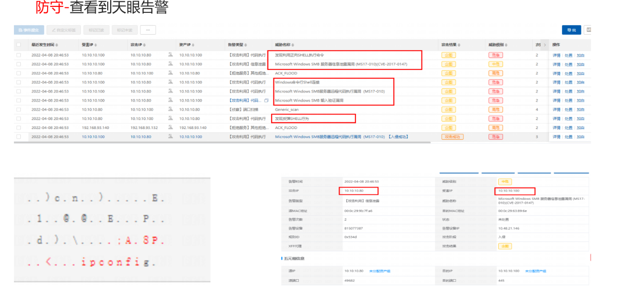Screen dimensions: 619x297
Task: Open the column settings icon next to 导出
Action: click(588, 30)
